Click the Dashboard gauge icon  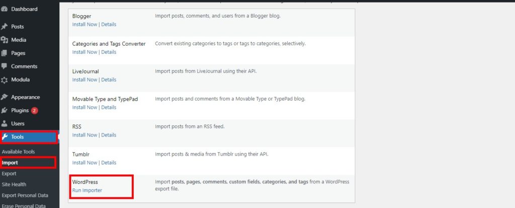[5, 9]
